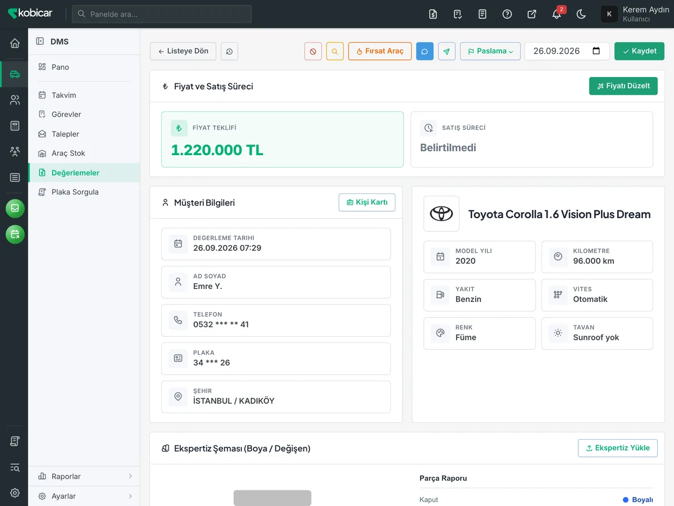This screenshot has height=506, width=674.
Task: Click the history clock icon button
Action: point(229,51)
